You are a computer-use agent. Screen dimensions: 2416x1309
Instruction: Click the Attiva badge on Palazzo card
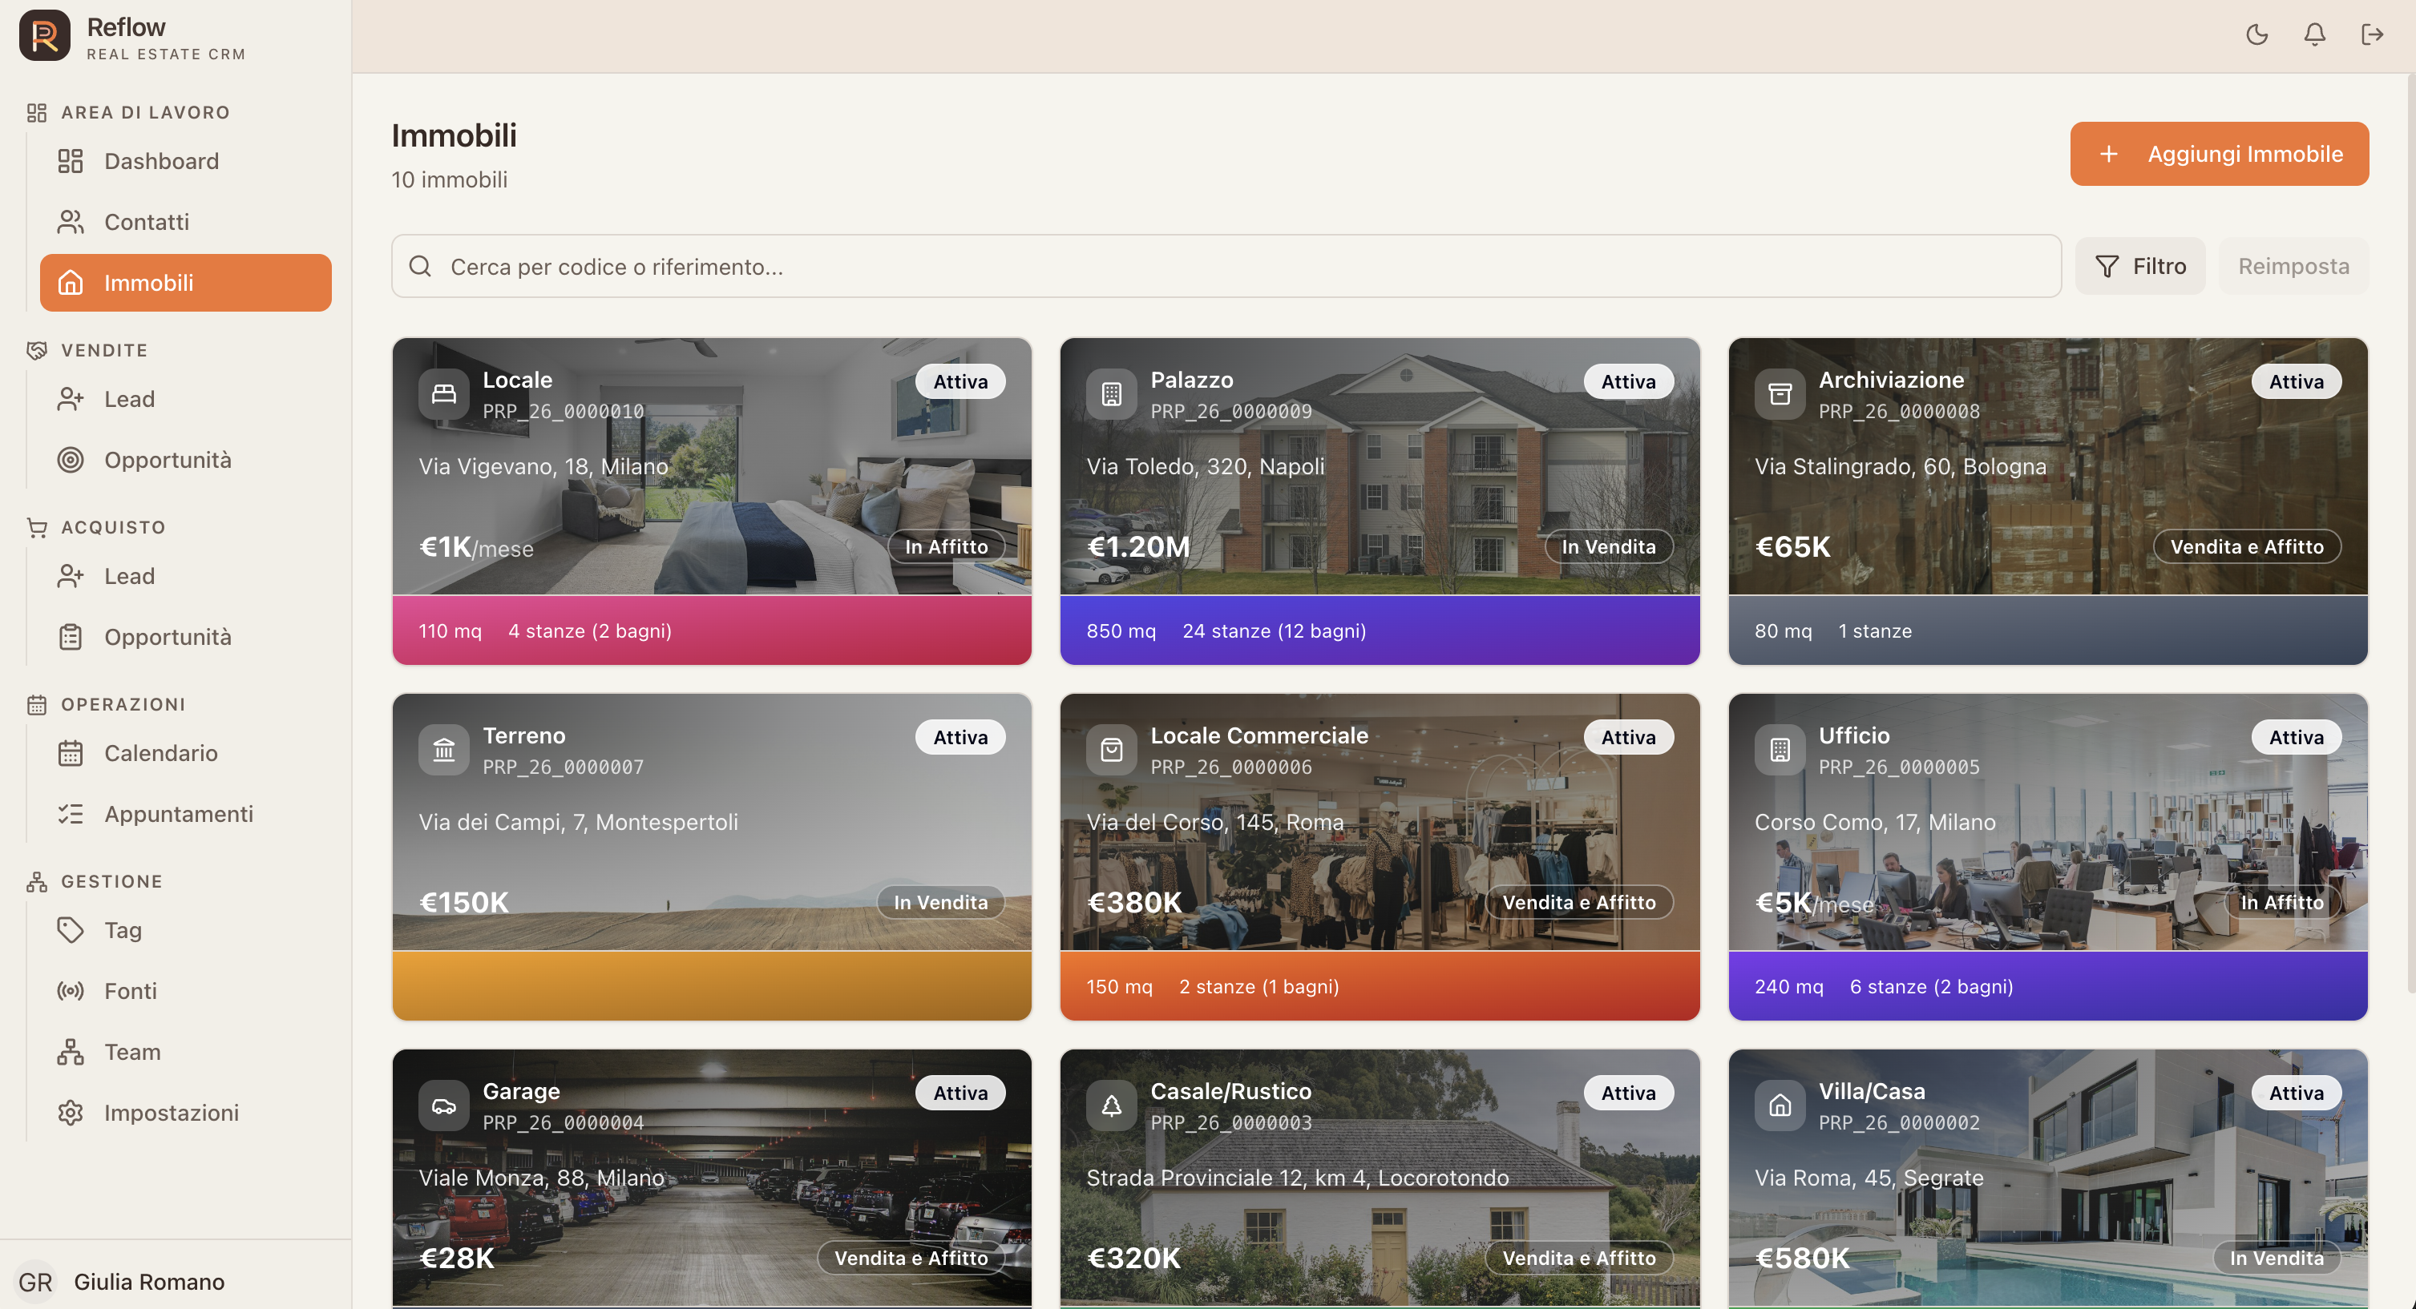1628,381
